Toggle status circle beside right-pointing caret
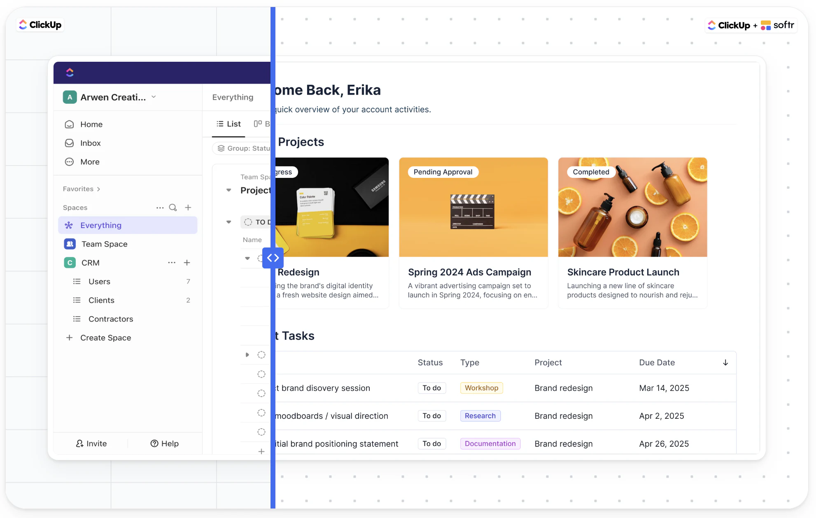Screen dimensions: 816x518 (261, 355)
